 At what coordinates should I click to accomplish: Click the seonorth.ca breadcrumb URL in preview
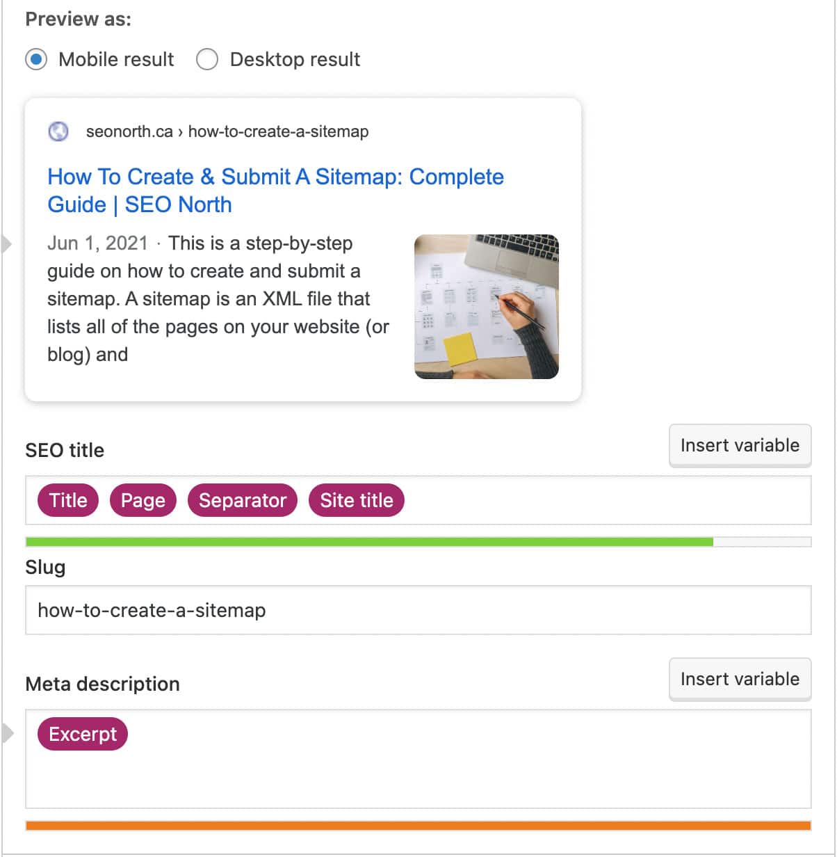point(227,131)
